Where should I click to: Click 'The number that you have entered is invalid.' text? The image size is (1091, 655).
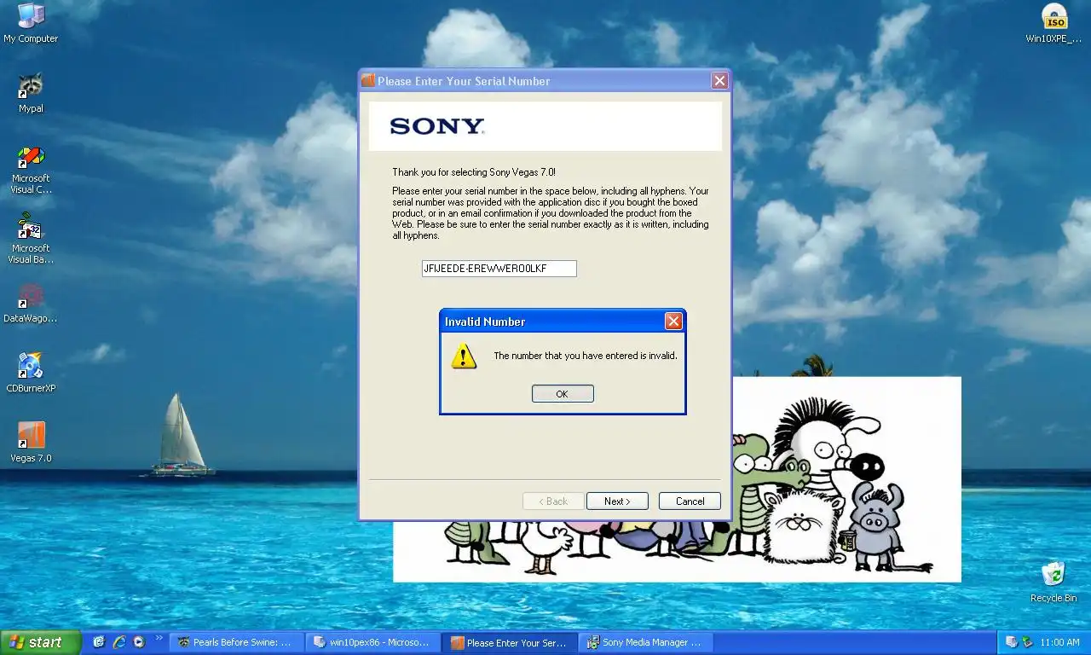tap(586, 356)
